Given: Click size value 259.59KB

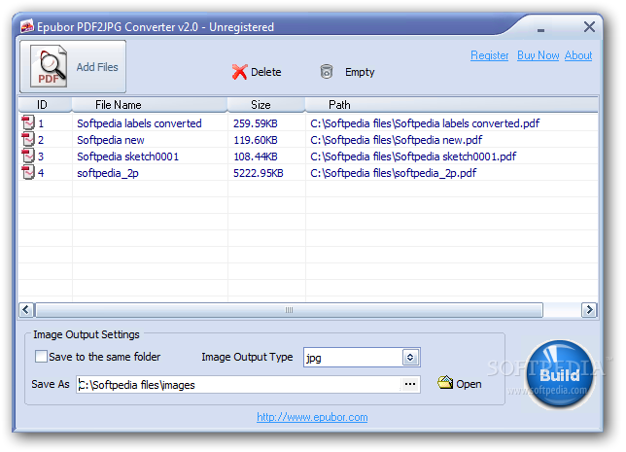Looking at the screenshot, I should point(256,123).
